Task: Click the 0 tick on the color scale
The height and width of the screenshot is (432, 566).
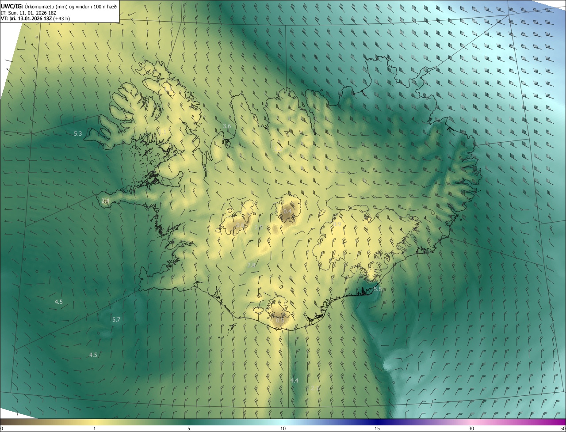Action: coord(2,428)
